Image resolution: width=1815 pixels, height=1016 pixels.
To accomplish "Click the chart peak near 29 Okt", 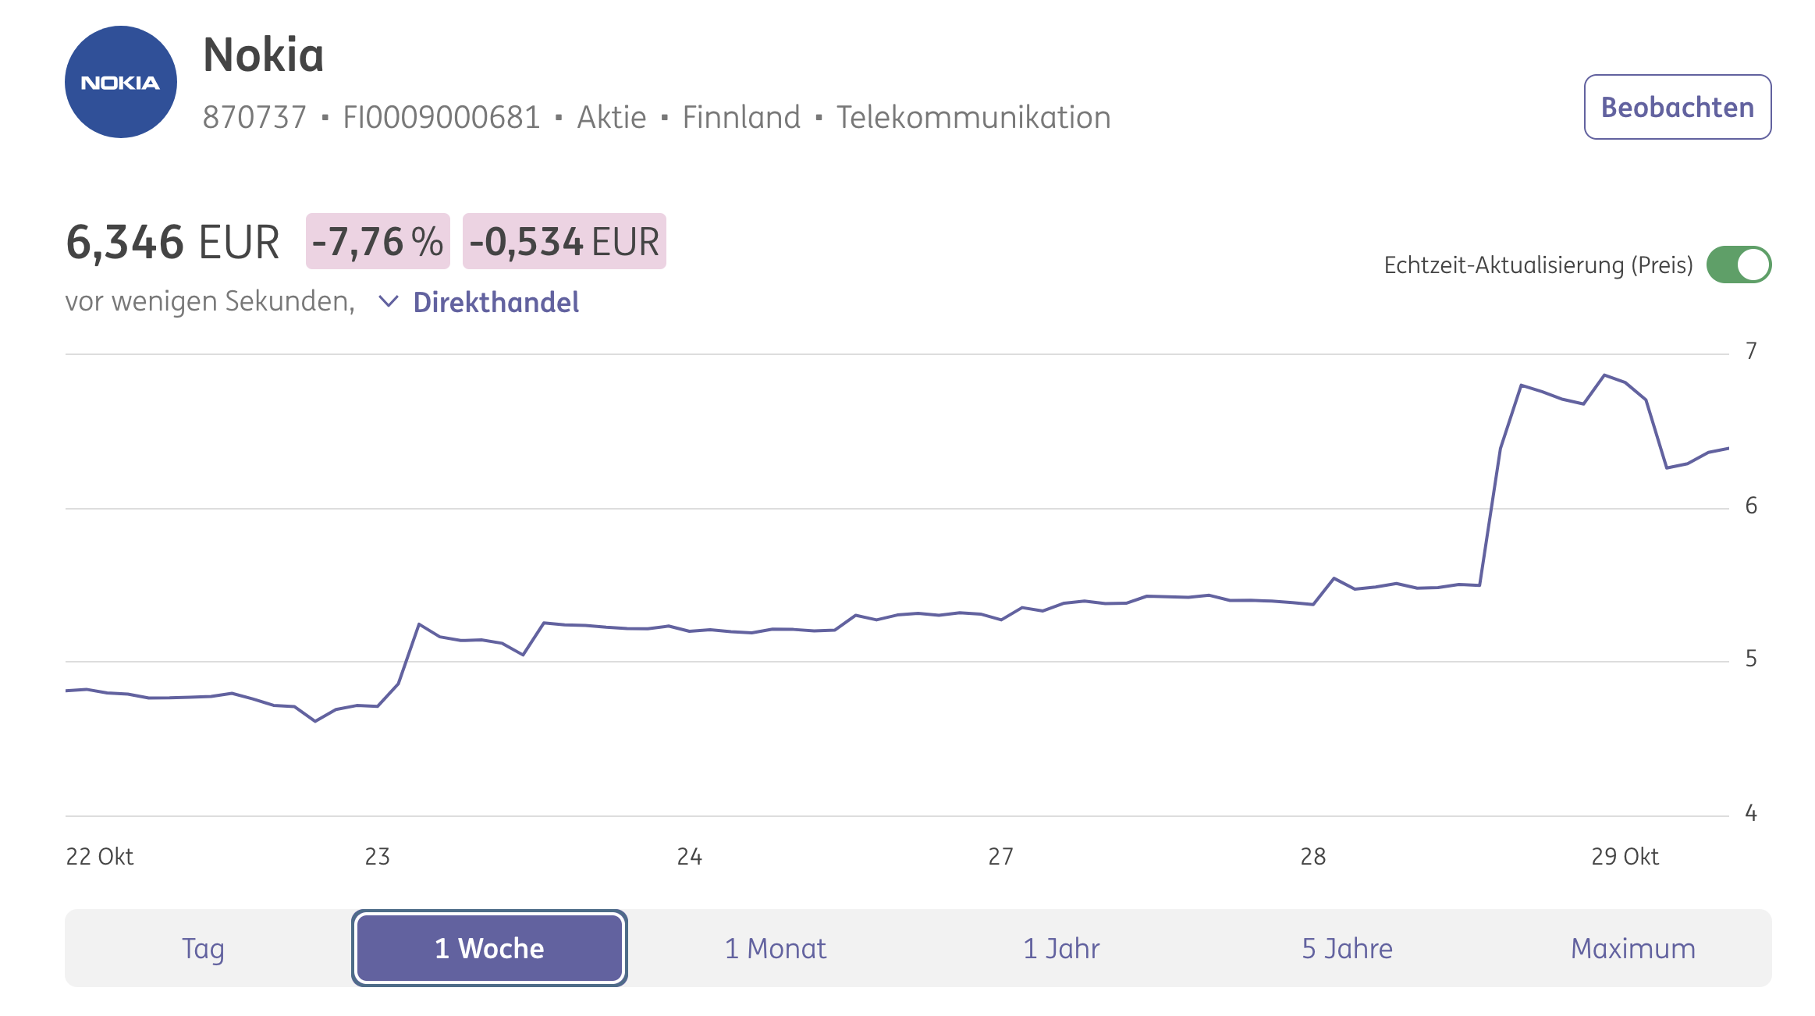I will point(1604,375).
